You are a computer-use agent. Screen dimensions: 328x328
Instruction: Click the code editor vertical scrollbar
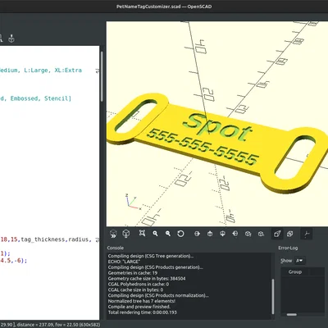102,76
